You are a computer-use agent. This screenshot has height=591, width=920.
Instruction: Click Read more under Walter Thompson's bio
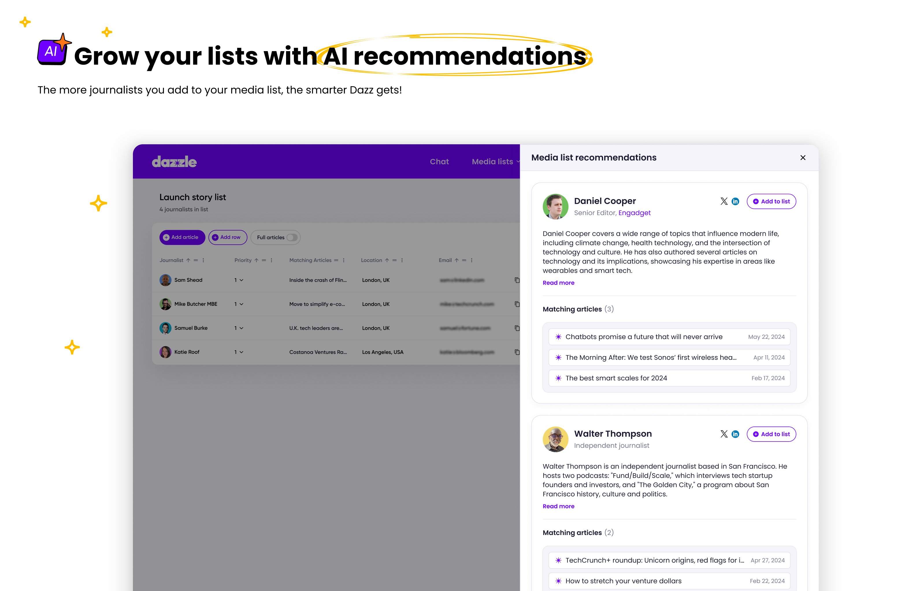(558, 506)
